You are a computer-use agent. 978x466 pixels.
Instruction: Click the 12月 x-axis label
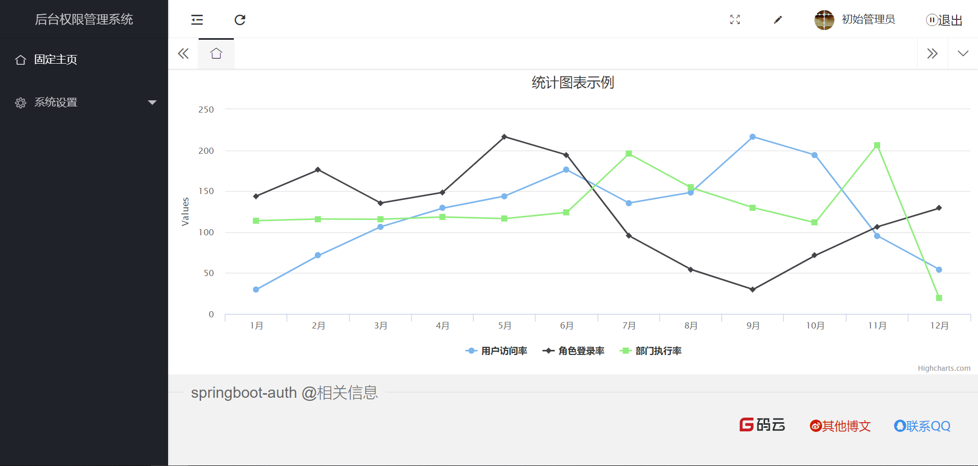[x=939, y=325]
